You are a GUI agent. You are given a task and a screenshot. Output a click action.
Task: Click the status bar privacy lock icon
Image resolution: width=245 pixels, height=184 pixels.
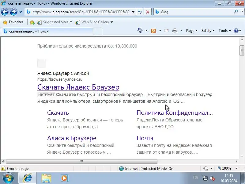point(205,168)
